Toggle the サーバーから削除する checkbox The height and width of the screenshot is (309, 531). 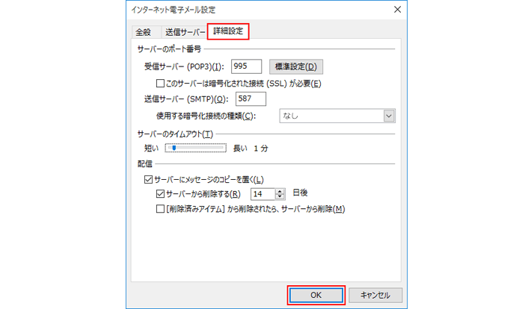pyautogui.click(x=160, y=193)
